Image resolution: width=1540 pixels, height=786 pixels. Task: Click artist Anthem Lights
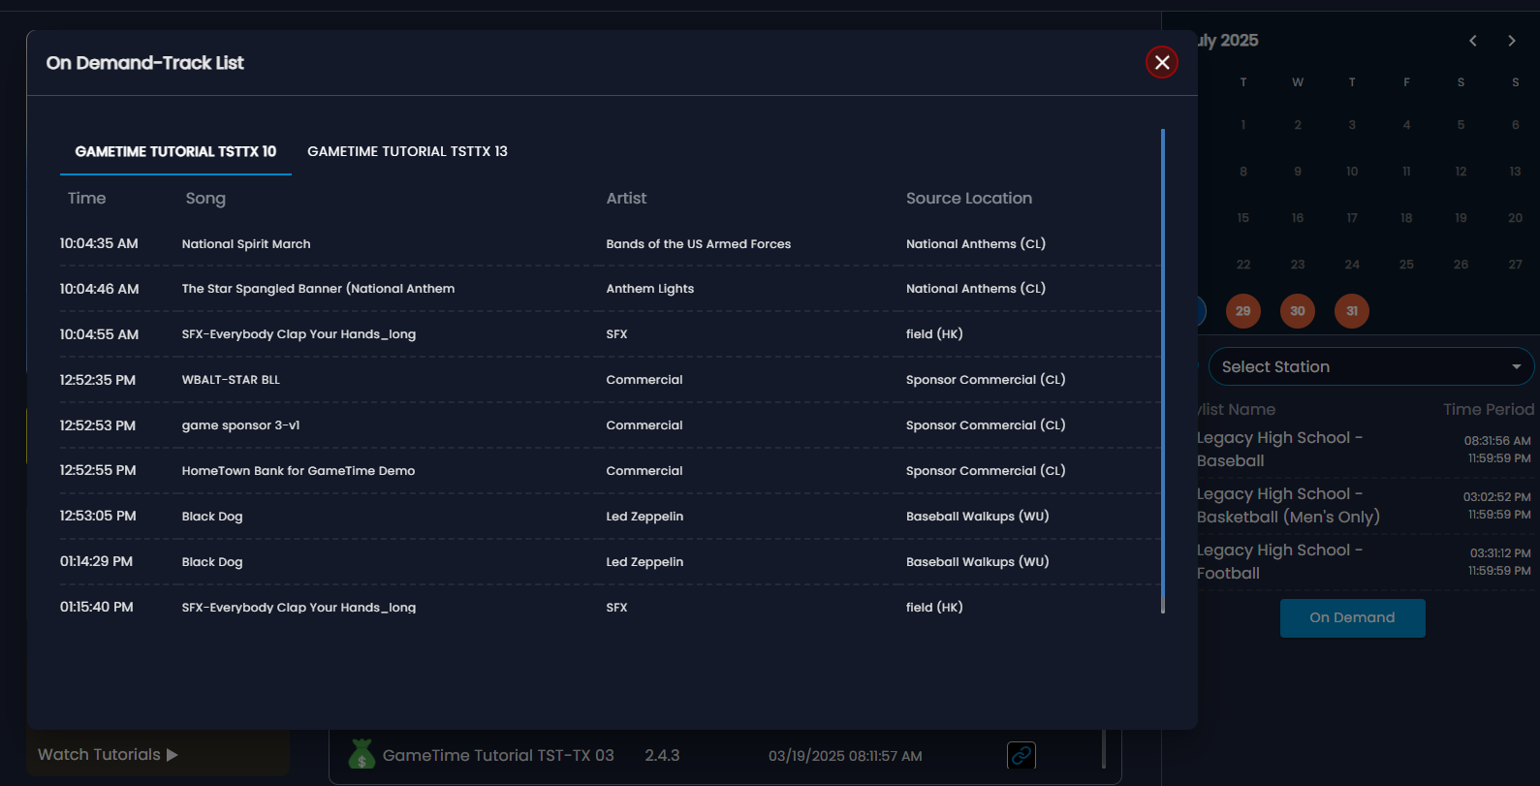click(x=650, y=289)
